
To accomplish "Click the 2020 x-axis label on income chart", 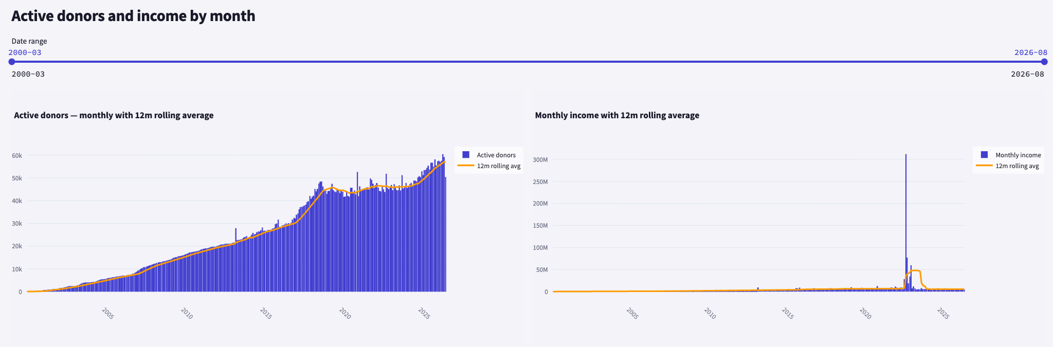I will 866,313.
